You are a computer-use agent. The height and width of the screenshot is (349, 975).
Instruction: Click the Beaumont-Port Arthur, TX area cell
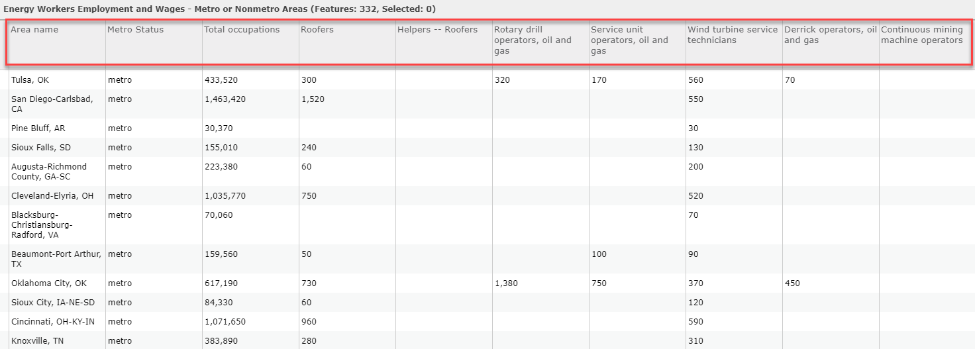[x=57, y=259]
